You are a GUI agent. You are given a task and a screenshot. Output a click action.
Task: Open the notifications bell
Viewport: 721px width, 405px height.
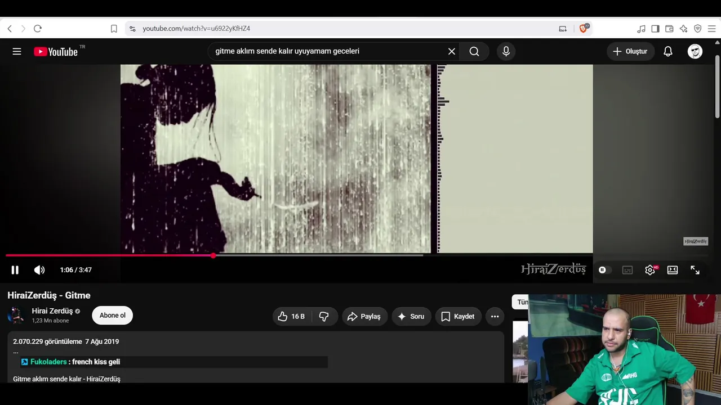tap(668, 51)
